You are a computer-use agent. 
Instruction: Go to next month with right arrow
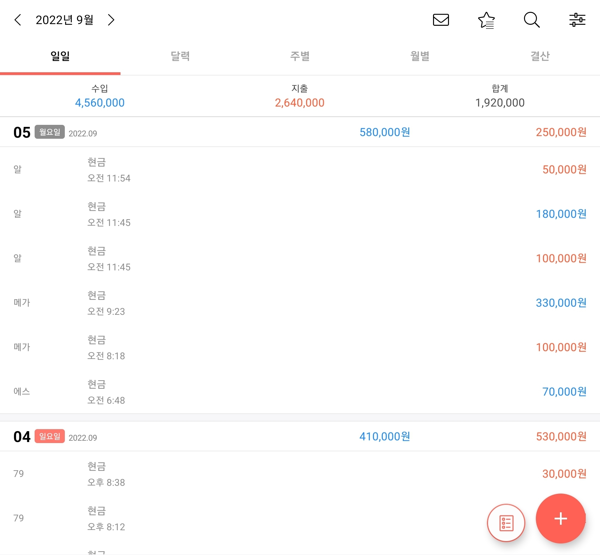pyautogui.click(x=111, y=20)
